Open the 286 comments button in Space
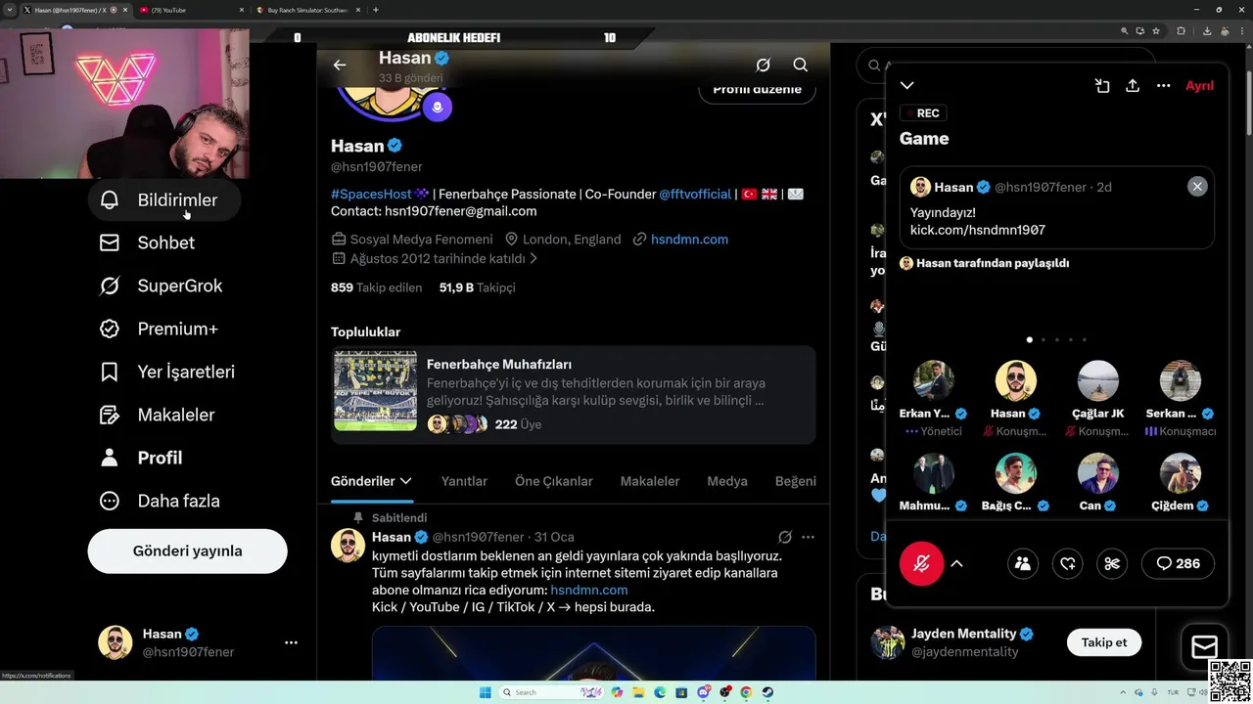Screen dimensions: 1253x704 (x=1178, y=563)
